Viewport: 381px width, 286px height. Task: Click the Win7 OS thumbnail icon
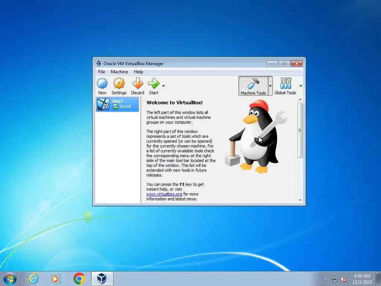pos(103,104)
